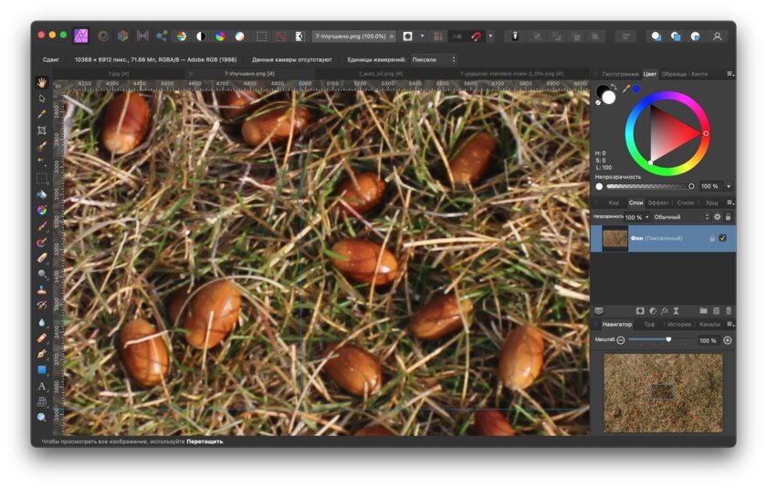The height and width of the screenshot is (488, 767).
Task: Click the Auto Colors toolbar icon
Action: click(220, 36)
